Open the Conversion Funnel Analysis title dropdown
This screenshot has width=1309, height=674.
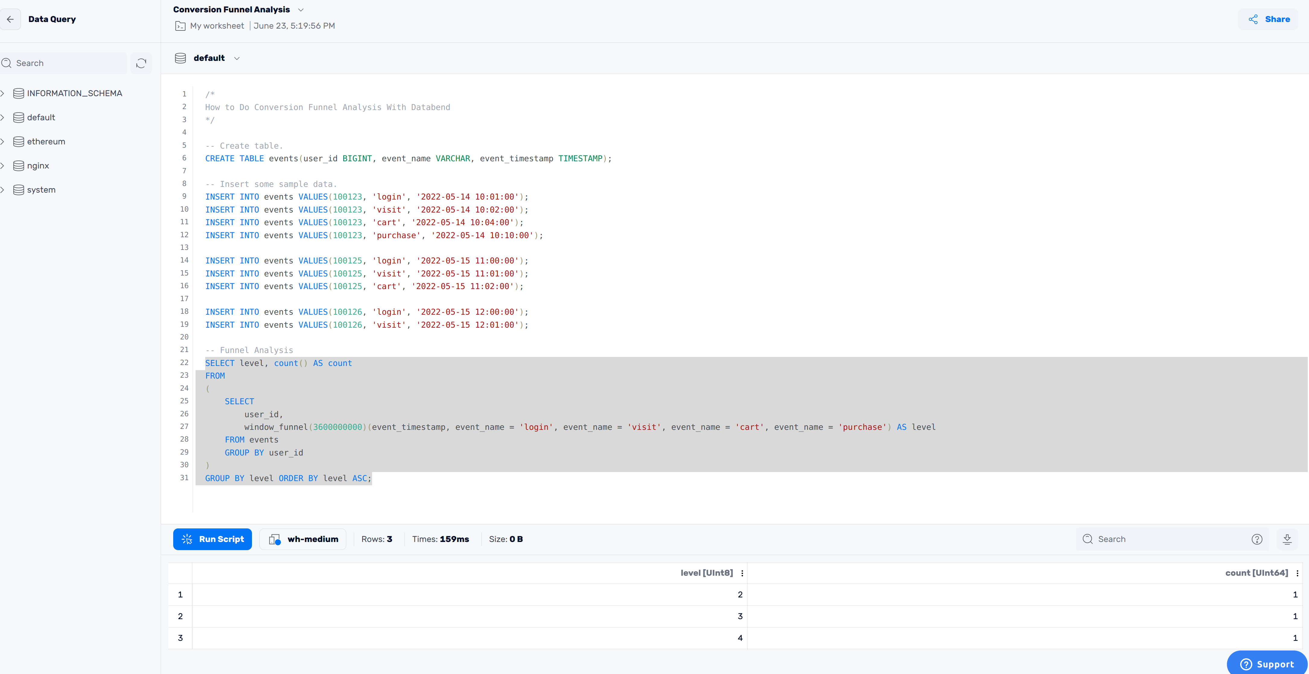(301, 10)
